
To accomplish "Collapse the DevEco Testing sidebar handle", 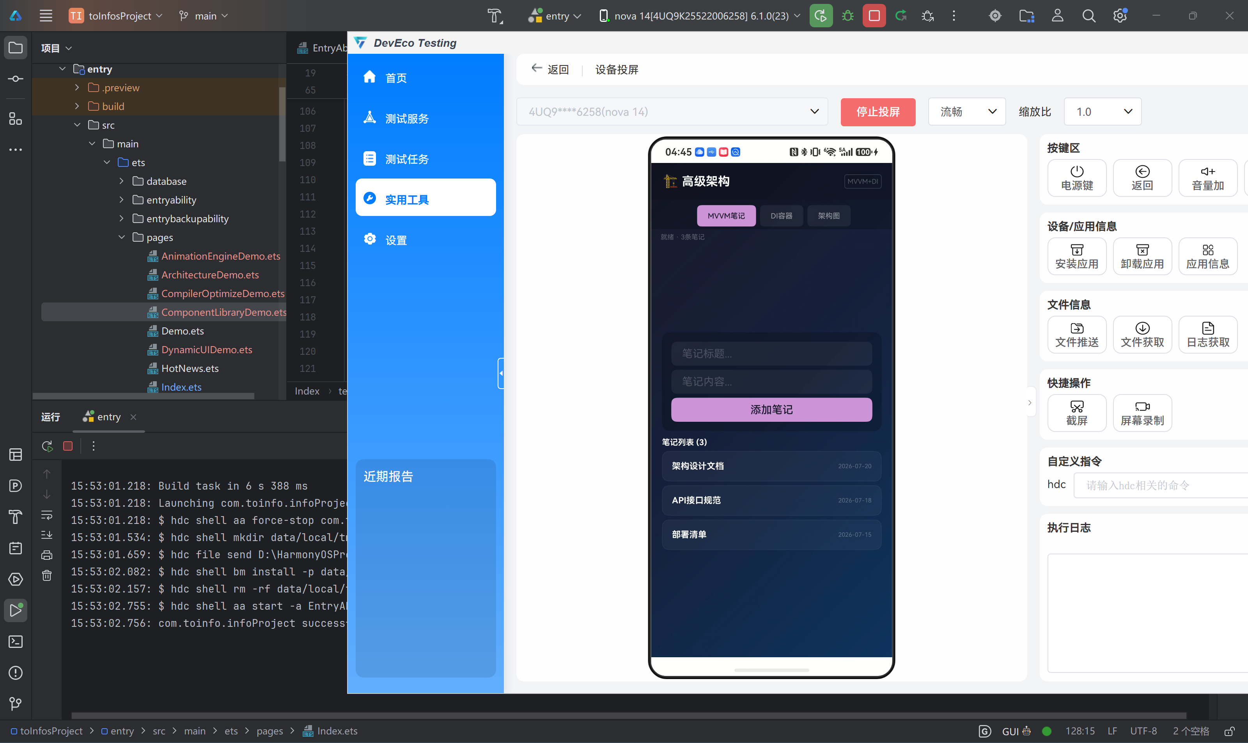I will click(x=500, y=373).
